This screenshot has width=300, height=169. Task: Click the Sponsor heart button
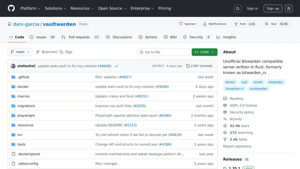pyautogui.click(x=187, y=24)
